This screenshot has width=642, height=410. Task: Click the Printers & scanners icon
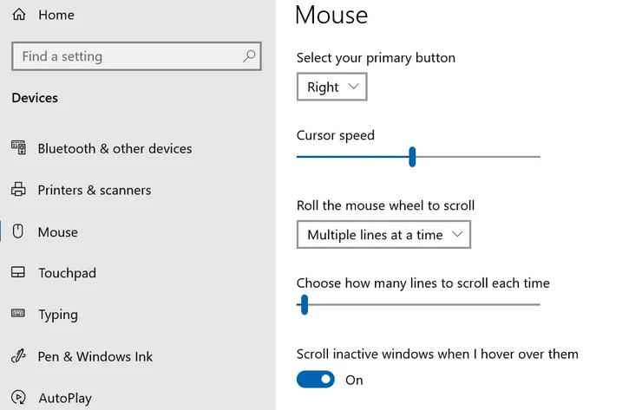pyautogui.click(x=19, y=190)
